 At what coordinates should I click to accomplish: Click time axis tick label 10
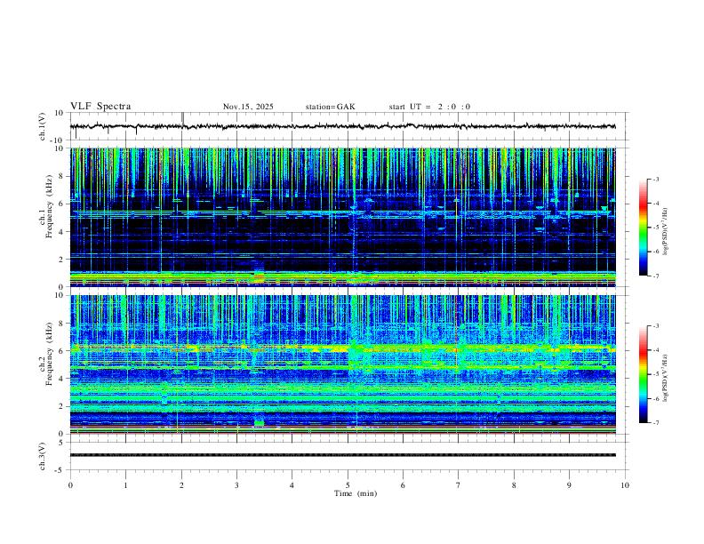(625, 485)
